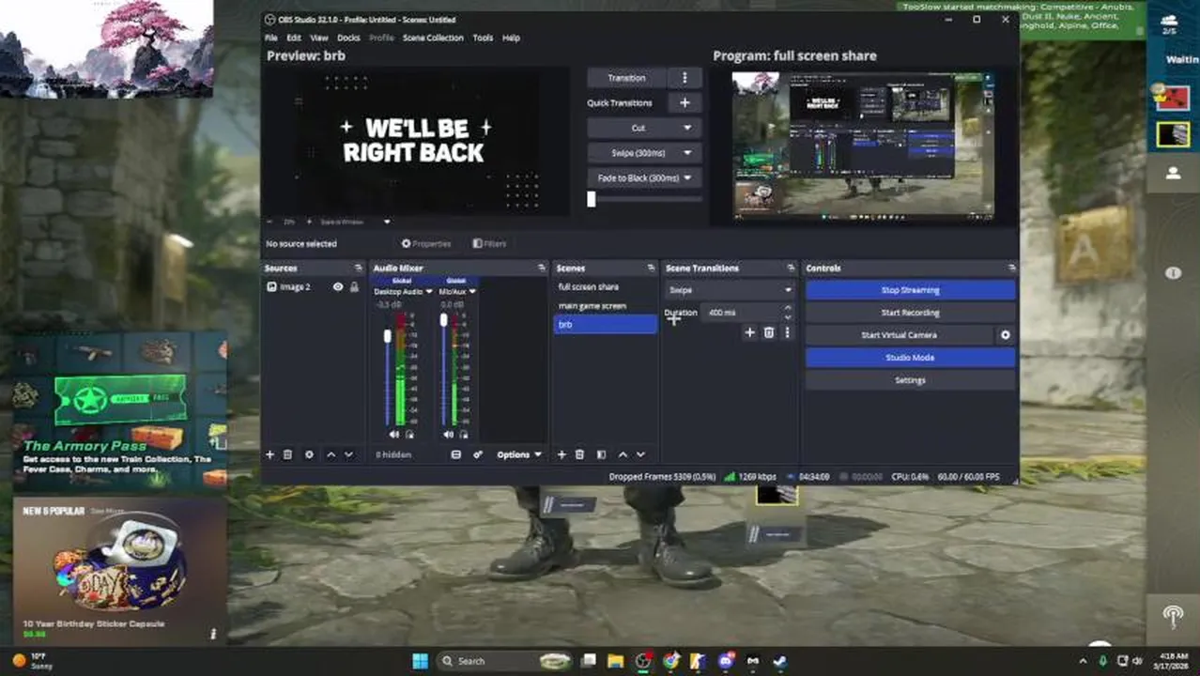Click Start Recording button
The width and height of the screenshot is (1200, 676).
tap(910, 313)
